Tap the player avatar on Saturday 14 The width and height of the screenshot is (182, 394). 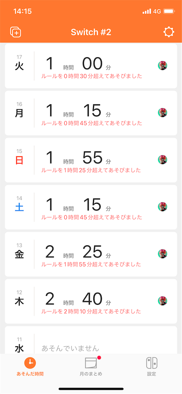[163, 207]
